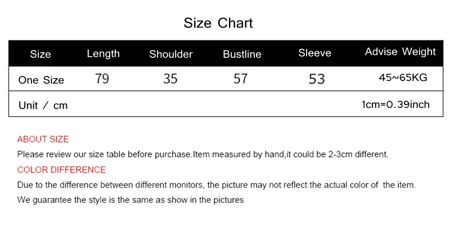This screenshot has height=231, width=450.
Task: Select the style guarantee sentence
Action: (x=130, y=200)
